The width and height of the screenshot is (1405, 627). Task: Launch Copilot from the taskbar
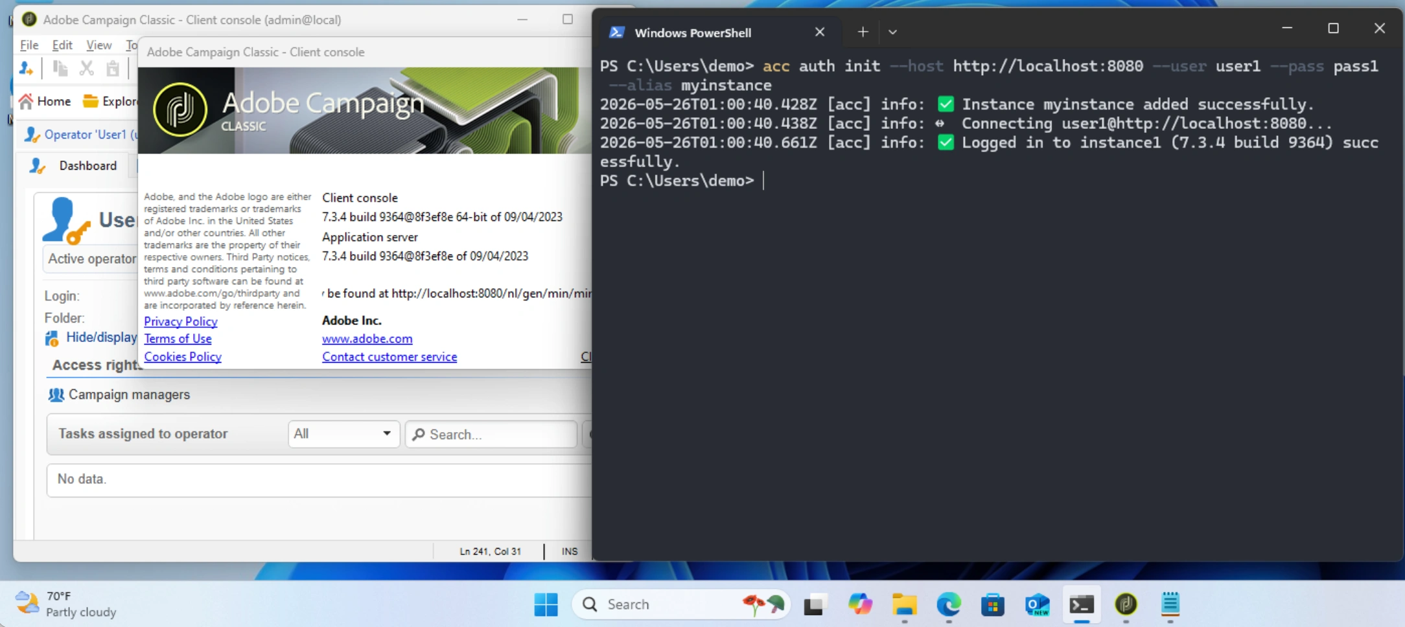point(860,605)
